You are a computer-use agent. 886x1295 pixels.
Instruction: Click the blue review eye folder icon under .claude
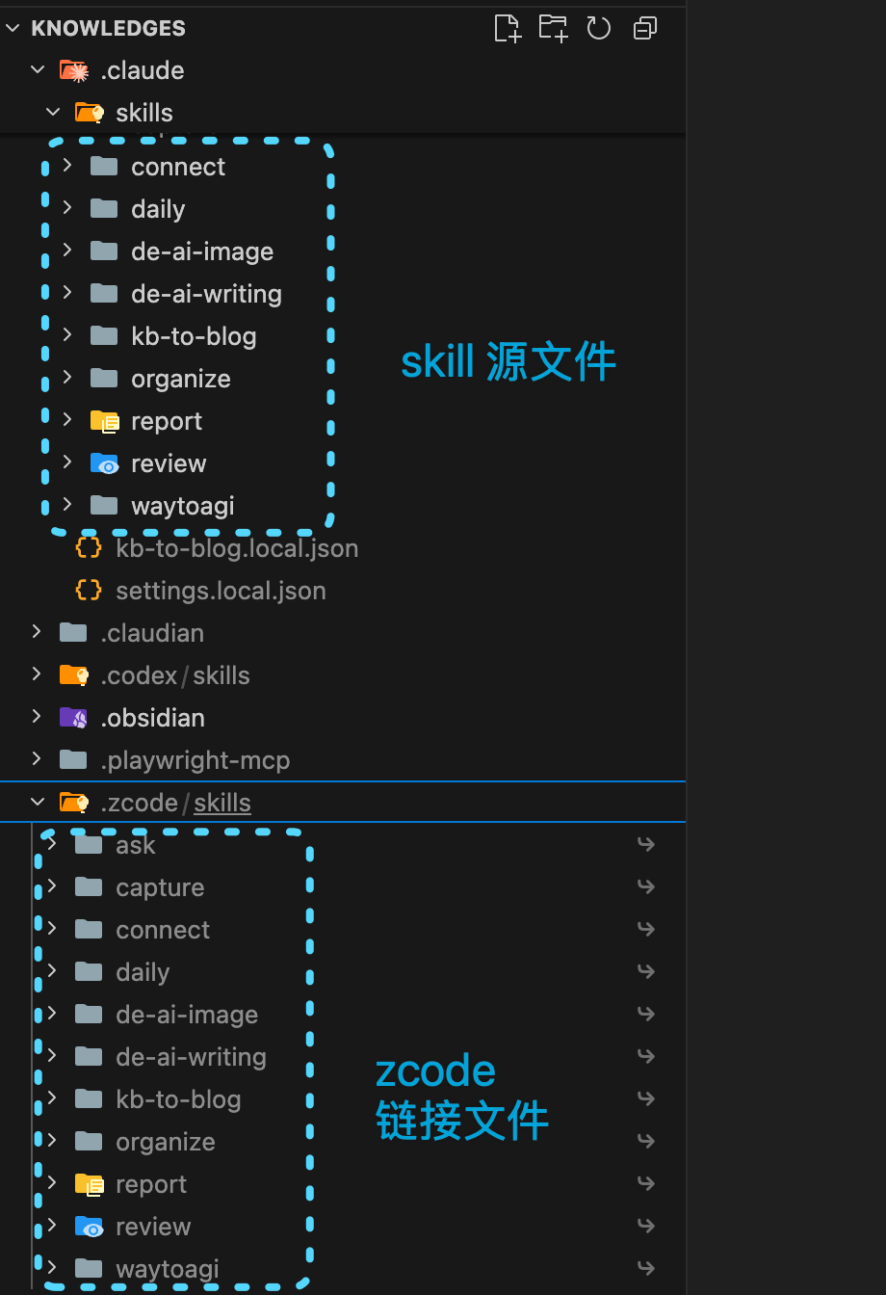coord(104,463)
